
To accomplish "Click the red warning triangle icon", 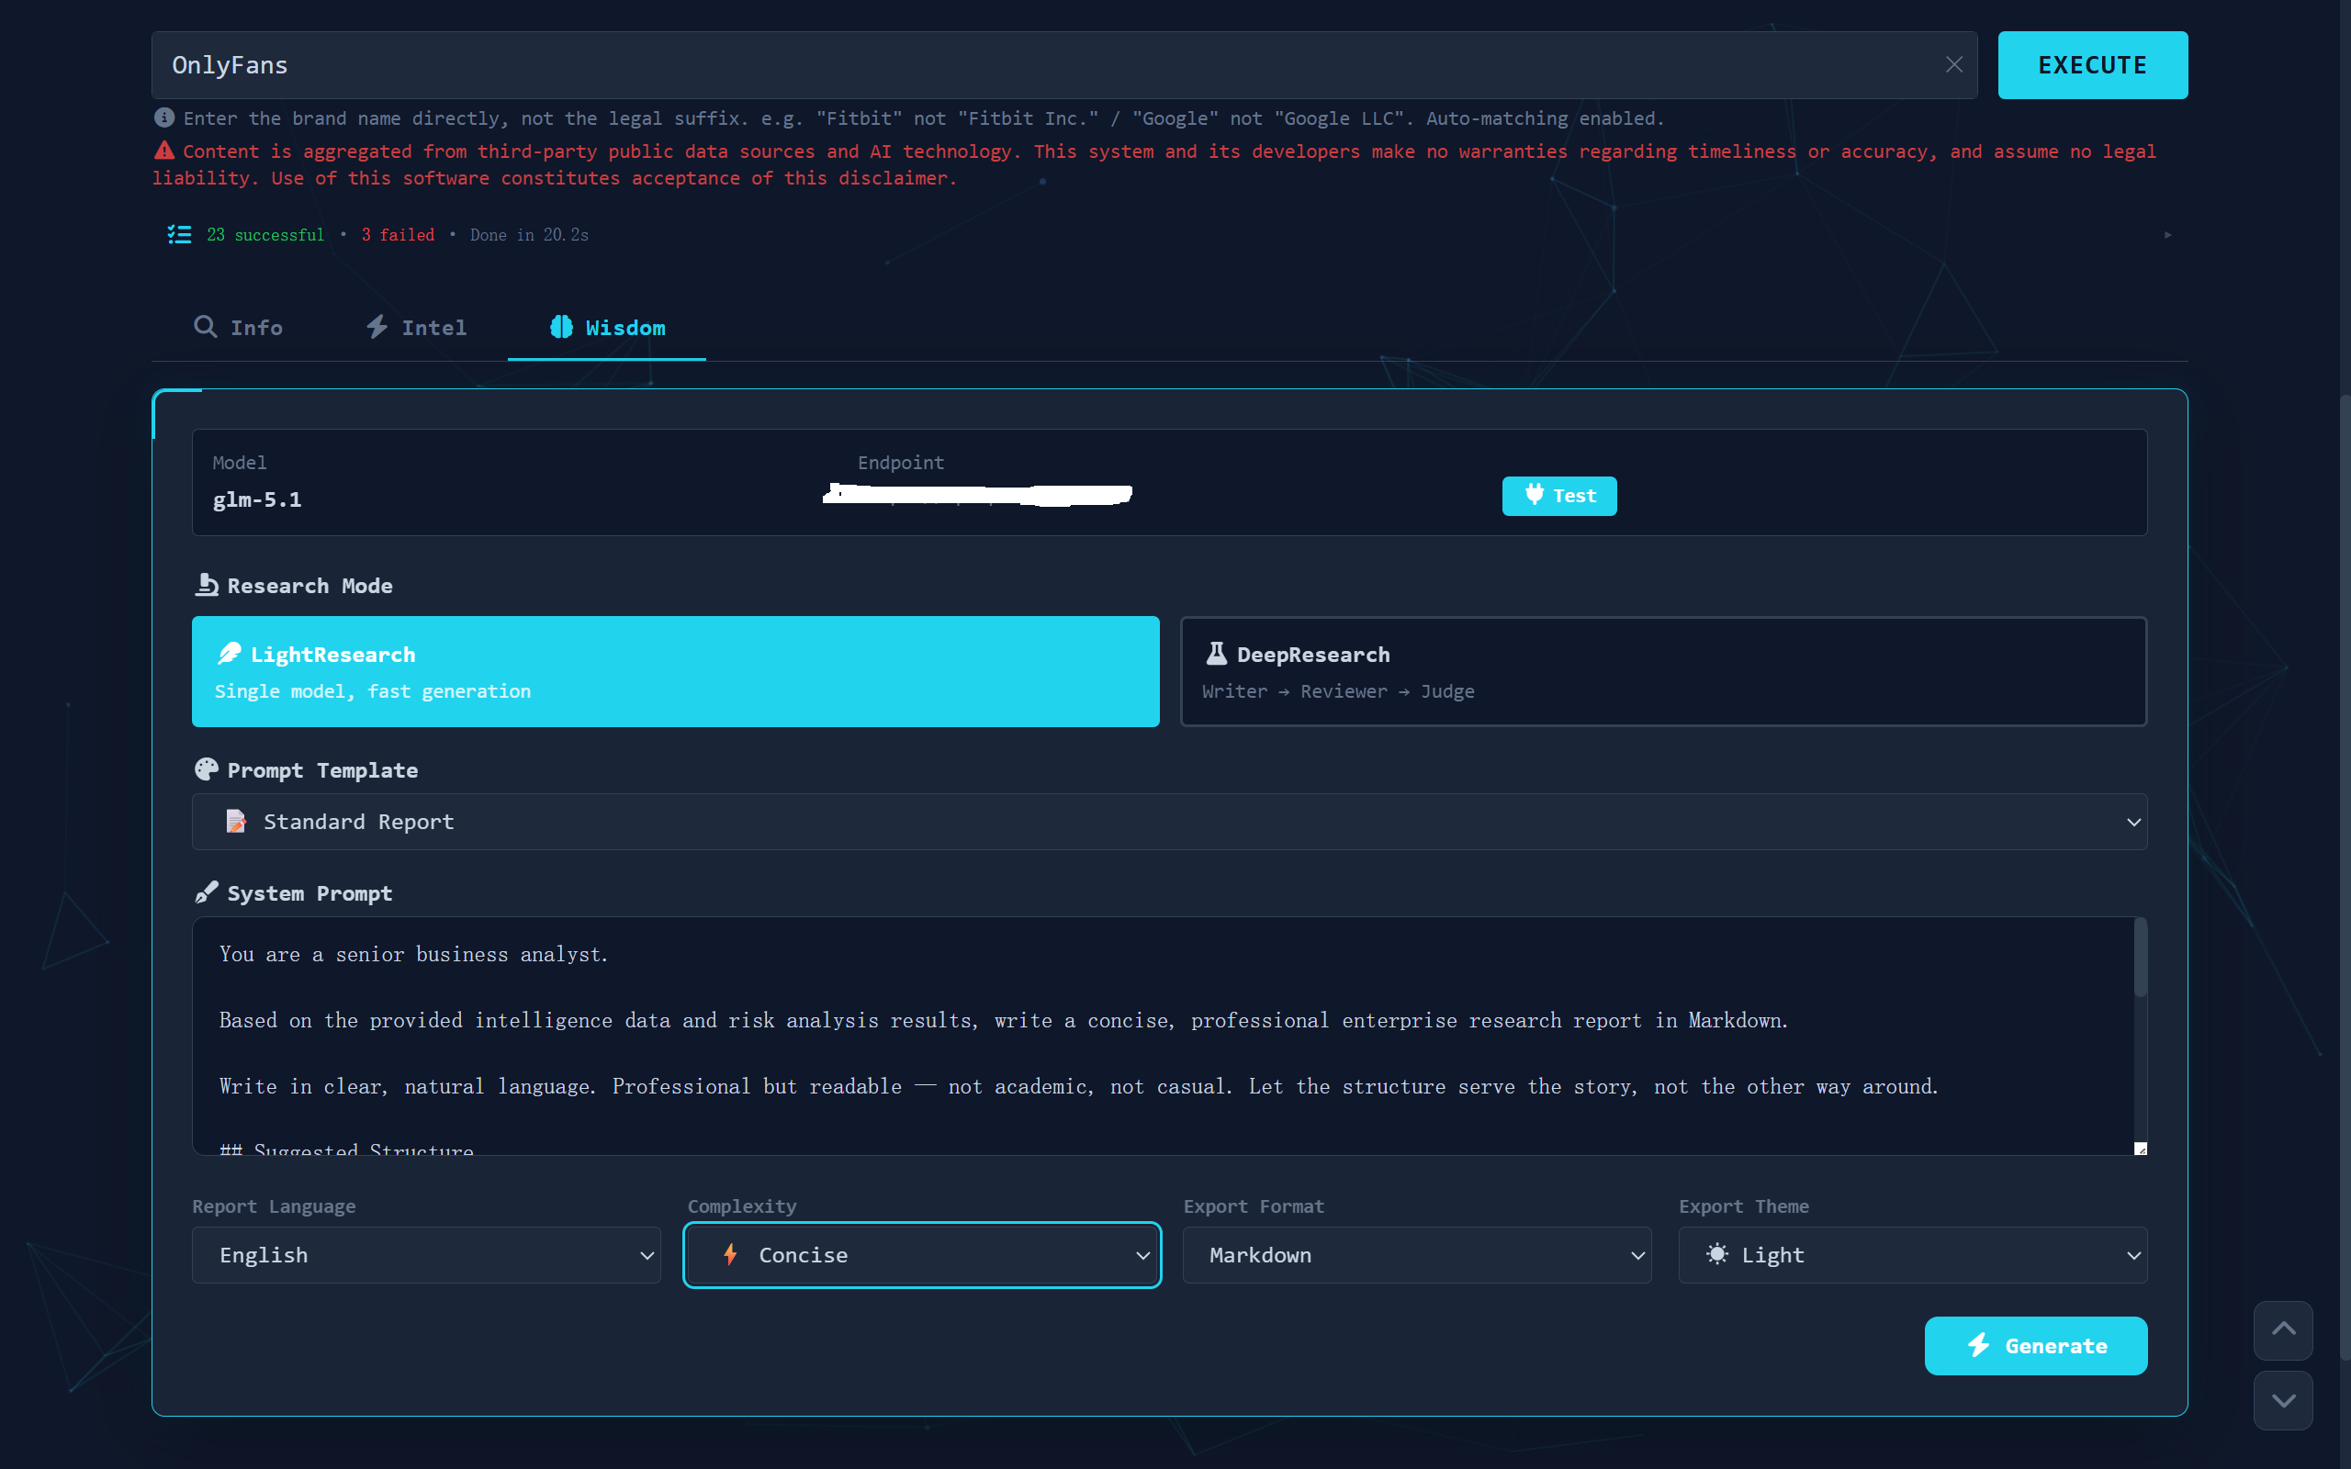I will 164,151.
